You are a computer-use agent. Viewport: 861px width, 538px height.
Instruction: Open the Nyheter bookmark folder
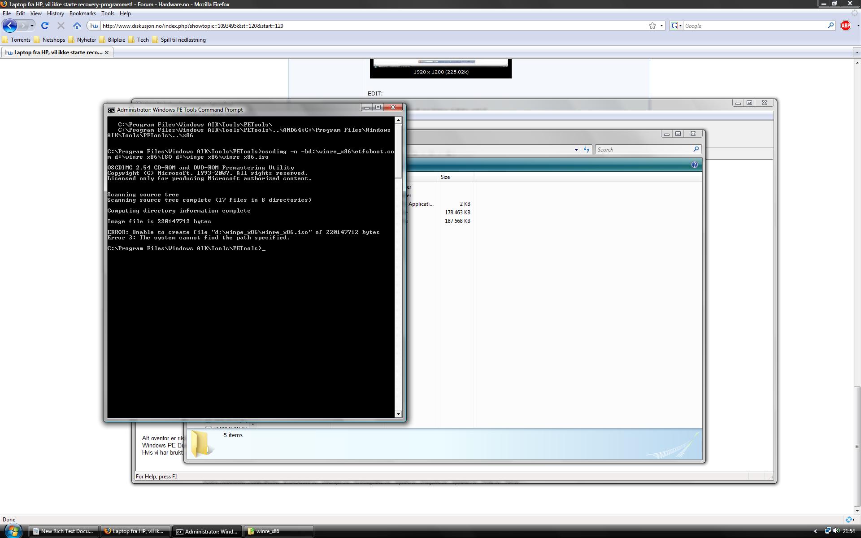pos(82,40)
